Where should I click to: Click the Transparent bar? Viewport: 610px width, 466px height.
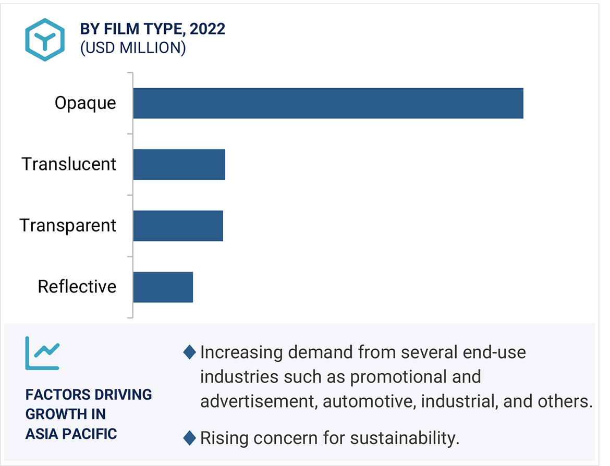click(x=178, y=226)
